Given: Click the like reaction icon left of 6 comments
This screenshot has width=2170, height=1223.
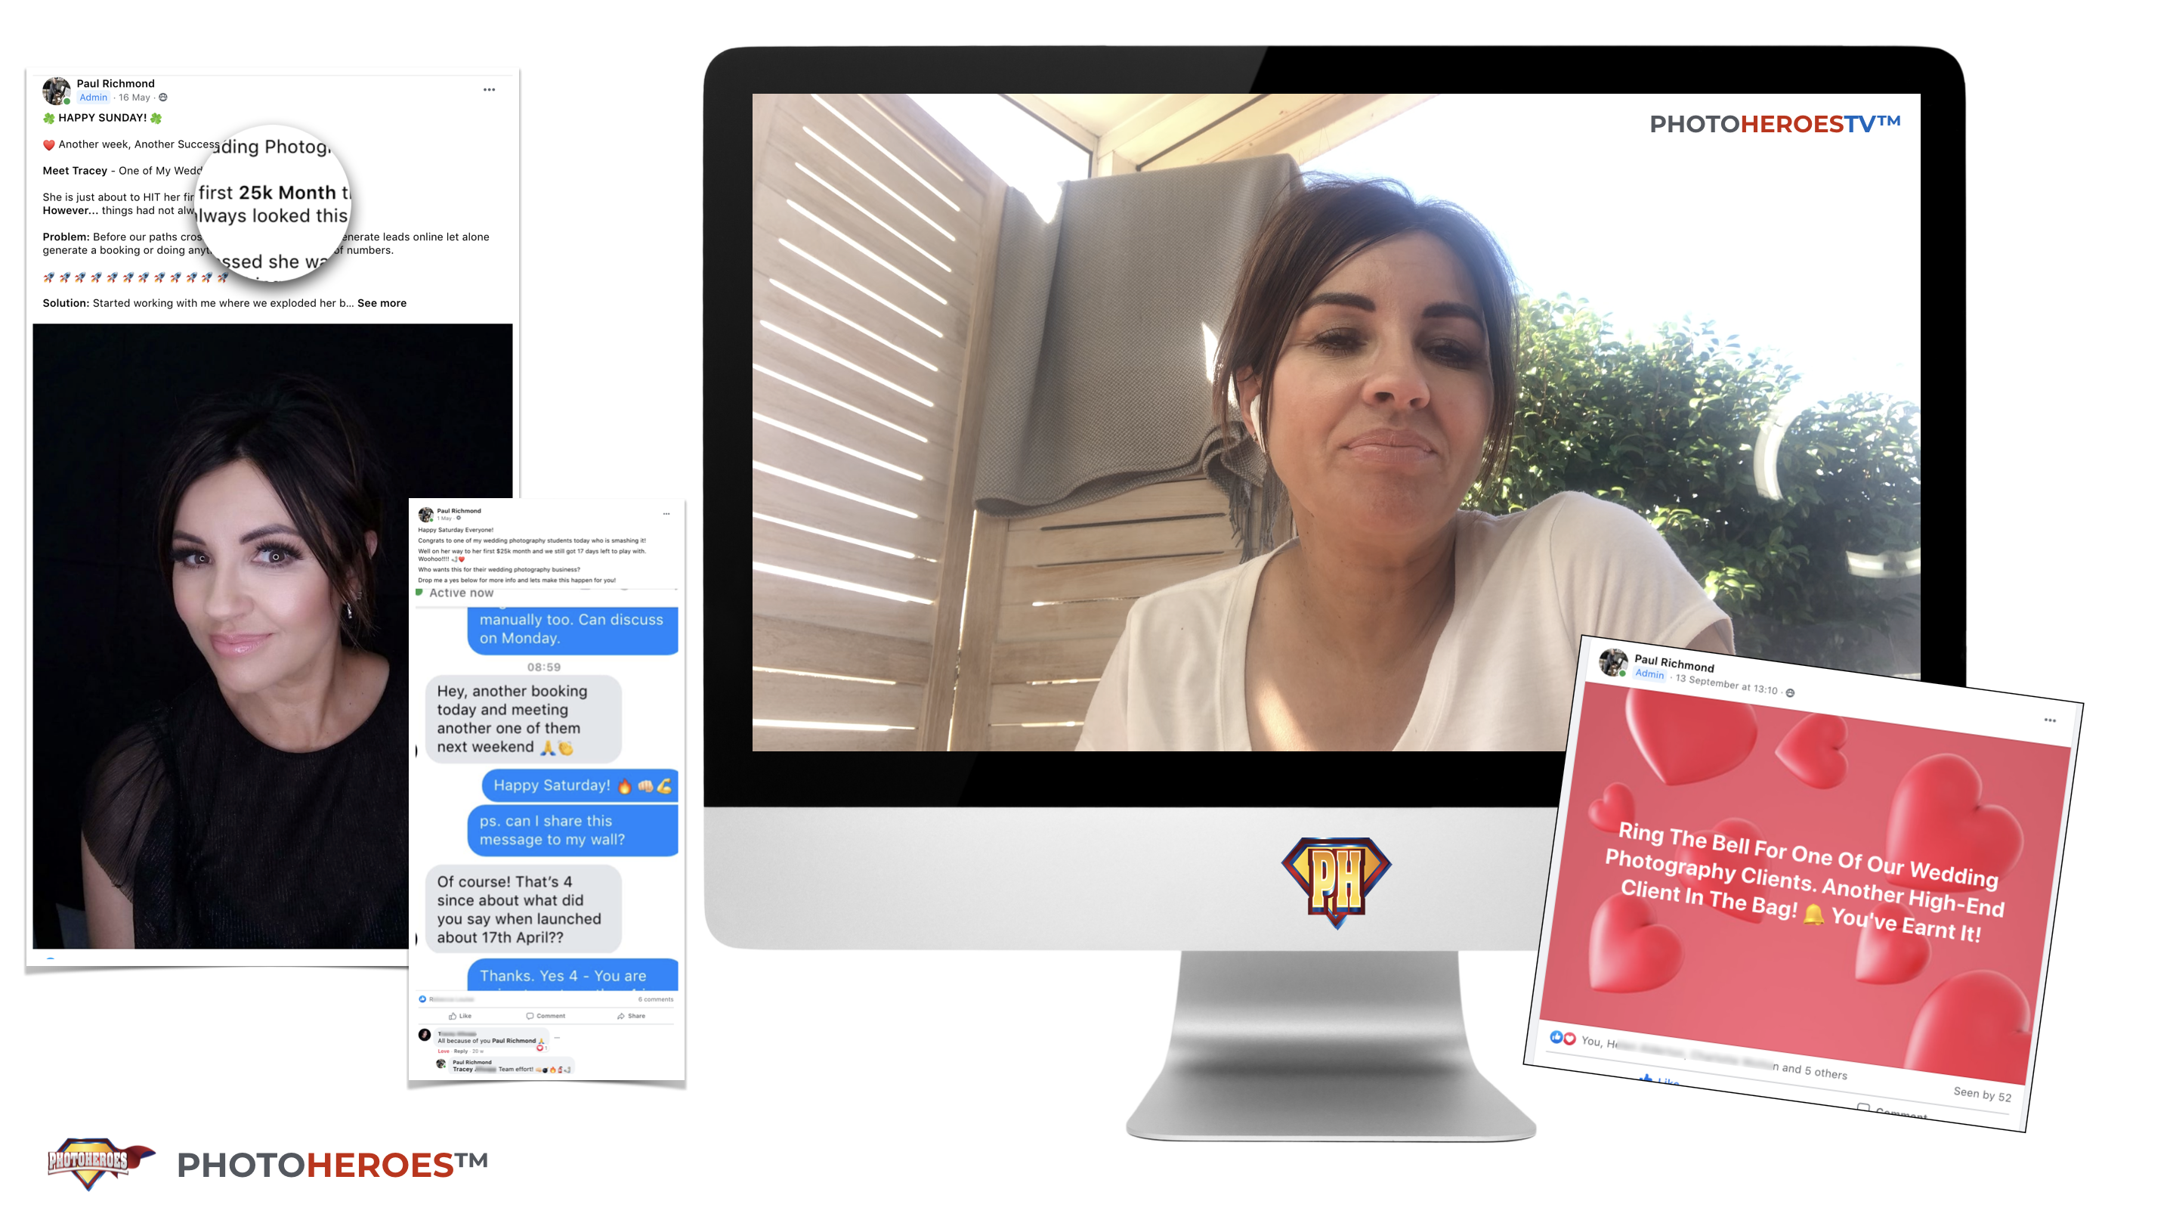Looking at the screenshot, I should (x=423, y=999).
